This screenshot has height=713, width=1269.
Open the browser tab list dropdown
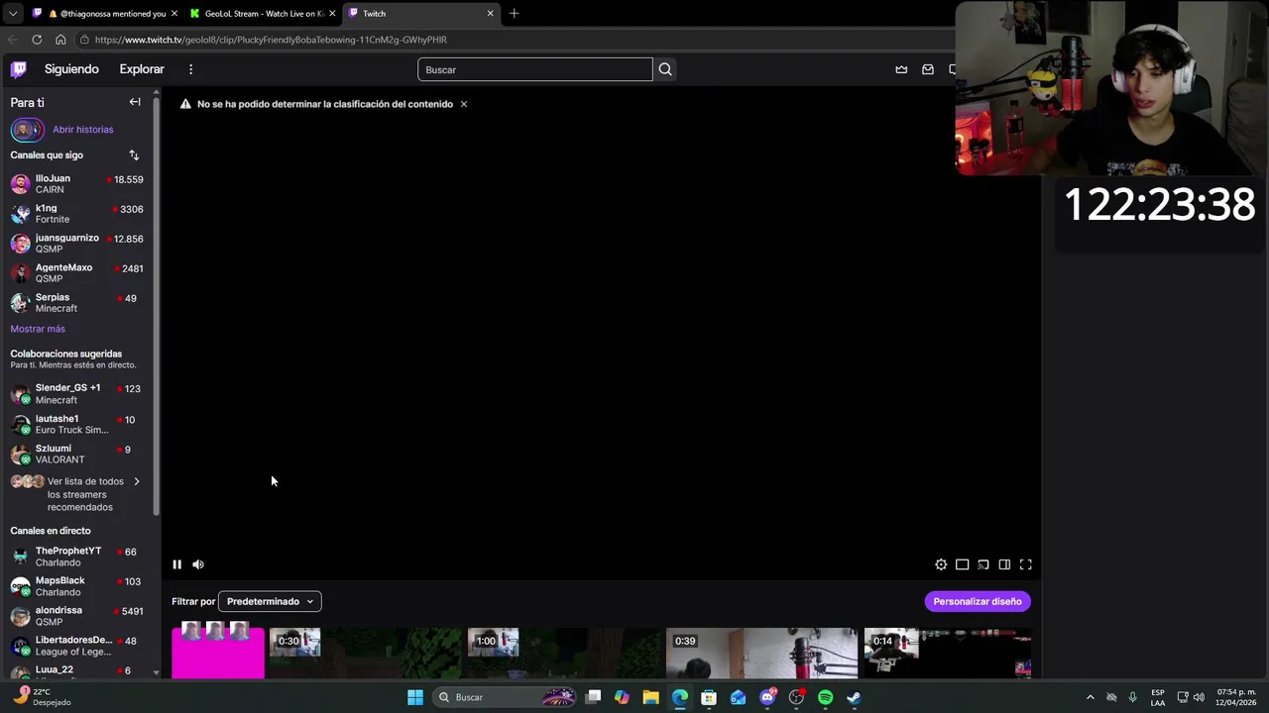(x=13, y=14)
